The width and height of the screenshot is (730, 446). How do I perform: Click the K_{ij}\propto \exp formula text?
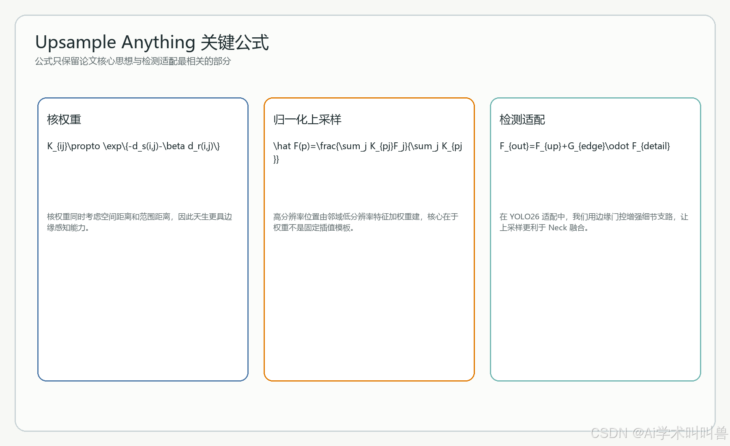(133, 146)
